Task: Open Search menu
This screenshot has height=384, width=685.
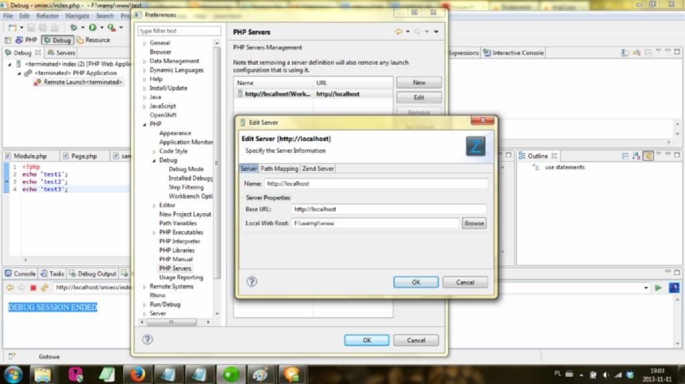Action: (105, 16)
